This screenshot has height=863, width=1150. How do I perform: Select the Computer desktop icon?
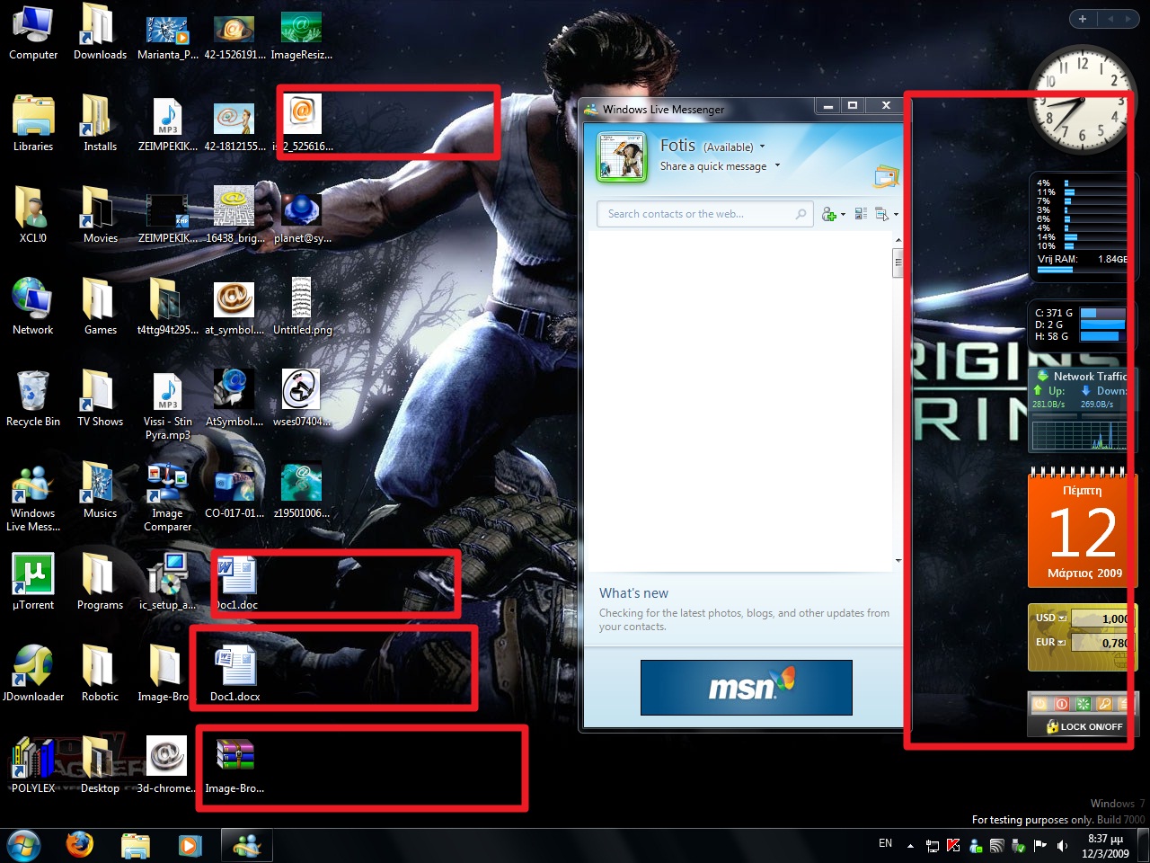33,32
